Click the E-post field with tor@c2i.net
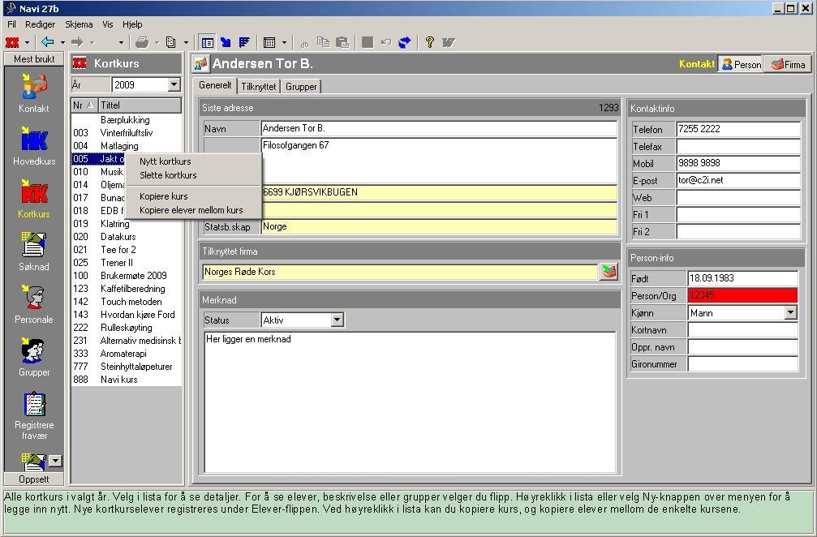 (738, 180)
